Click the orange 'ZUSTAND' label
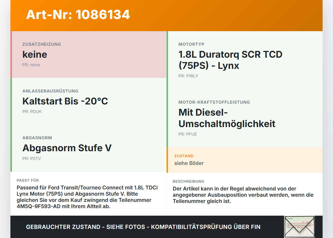The height and width of the screenshot is (238, 333). click(184, 156)
